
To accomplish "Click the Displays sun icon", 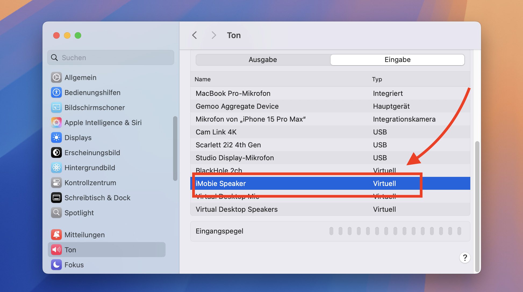I will [x=56, y=138].
